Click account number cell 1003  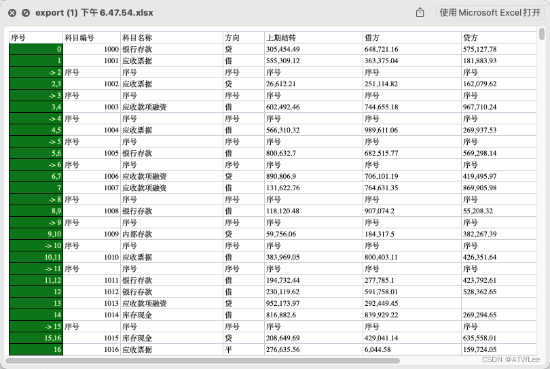[x=92, y=107]
